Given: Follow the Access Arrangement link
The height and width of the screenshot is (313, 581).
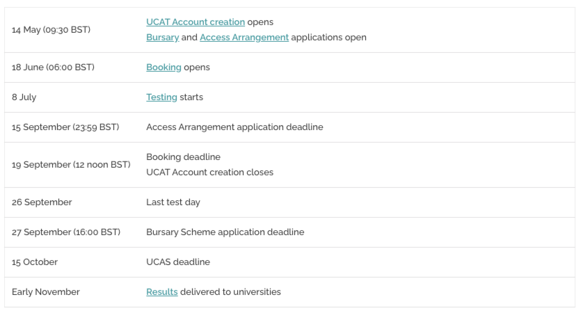Looking at the screenshot, I should [x=244, y=38].
